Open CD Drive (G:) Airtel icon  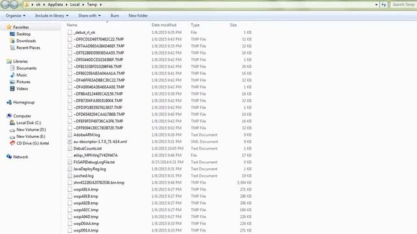coord(12,143)
